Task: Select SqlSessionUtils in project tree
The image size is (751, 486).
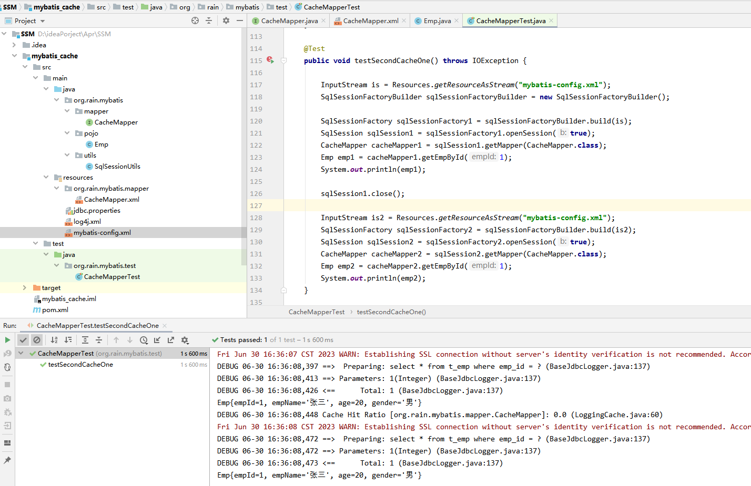Action: tap(117, 166)
